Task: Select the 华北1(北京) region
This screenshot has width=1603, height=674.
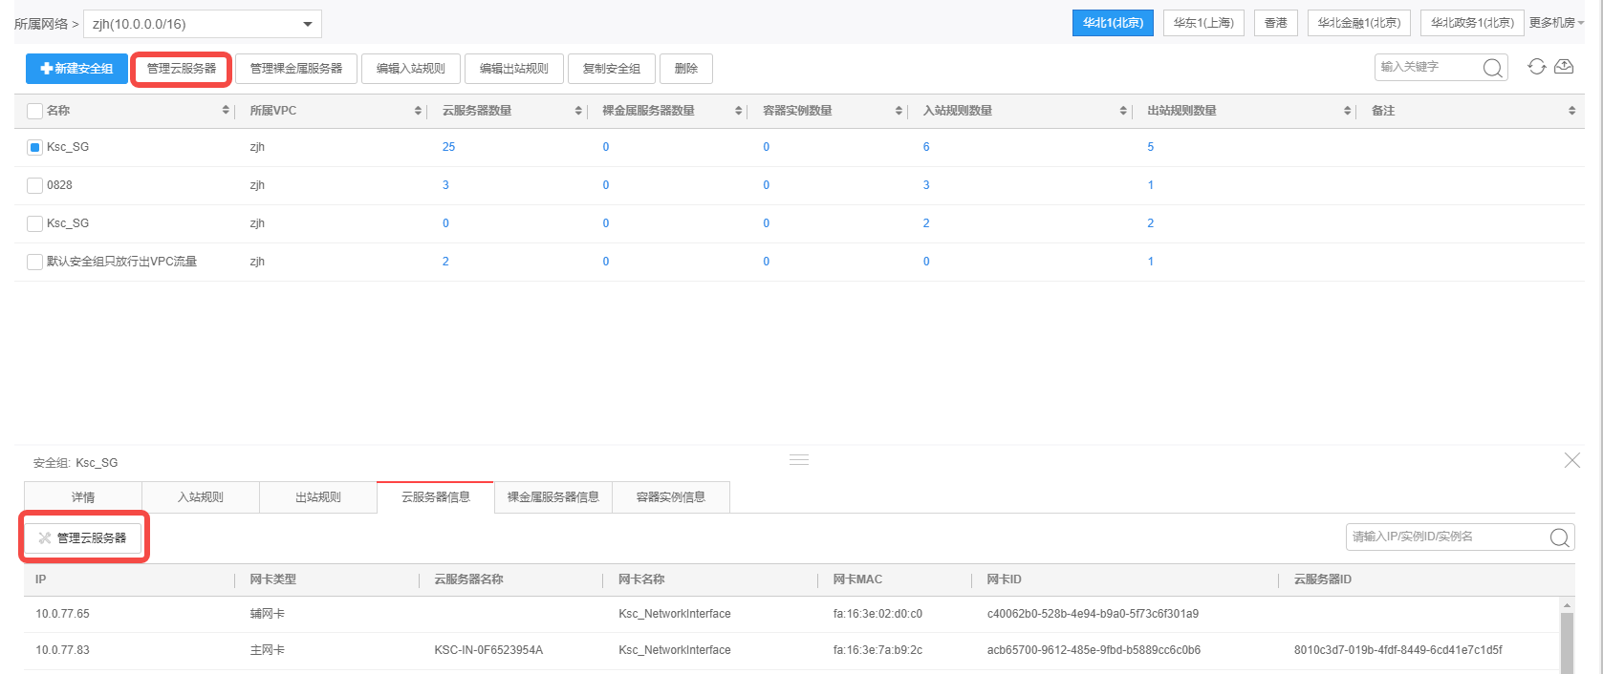Action: pos(1114,23)
